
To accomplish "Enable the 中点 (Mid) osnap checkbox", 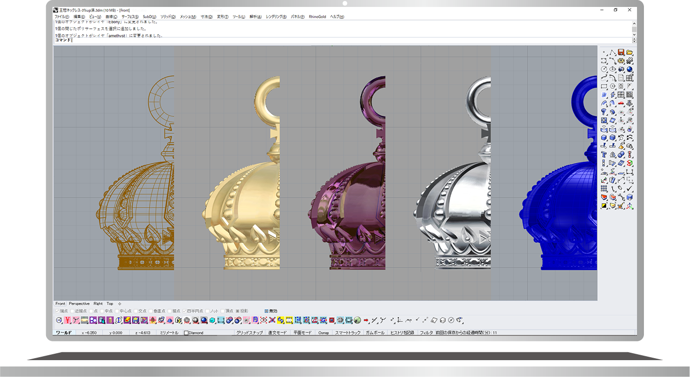I will pyautogui.click(x=102, y=311).
